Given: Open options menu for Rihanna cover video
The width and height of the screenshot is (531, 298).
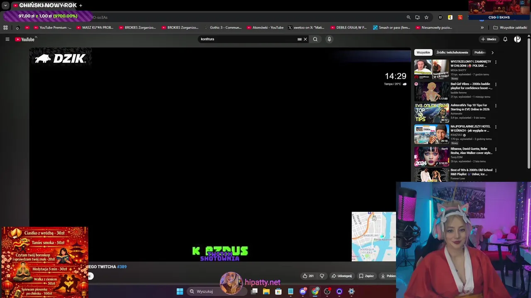Looking at the screenshot, I should tap(496, 149).
